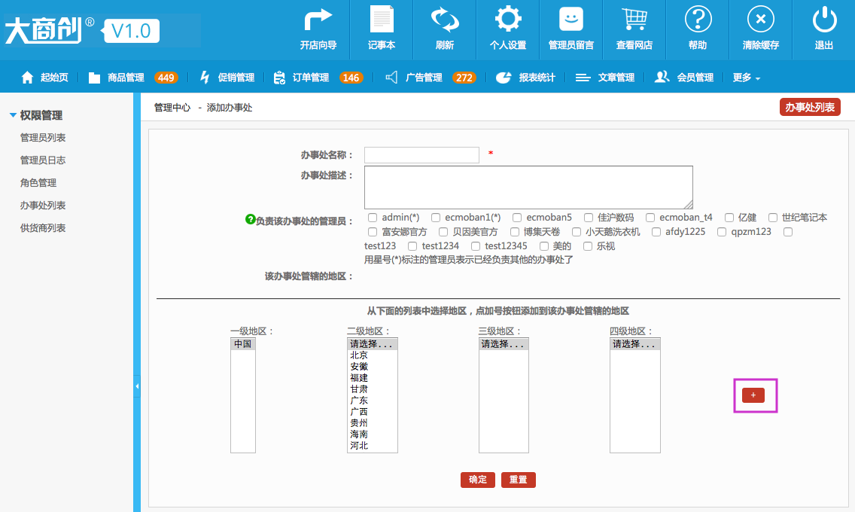Screen dimensions: 855x512
Task: Click into the 办事处描述 textarea
Action: [528, 187]
